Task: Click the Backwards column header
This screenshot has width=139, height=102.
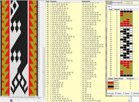Action: (86, 1)
